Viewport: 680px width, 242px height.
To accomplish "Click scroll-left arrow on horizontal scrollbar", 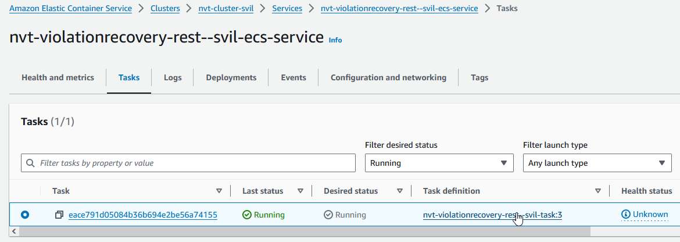I will (14, 232).
